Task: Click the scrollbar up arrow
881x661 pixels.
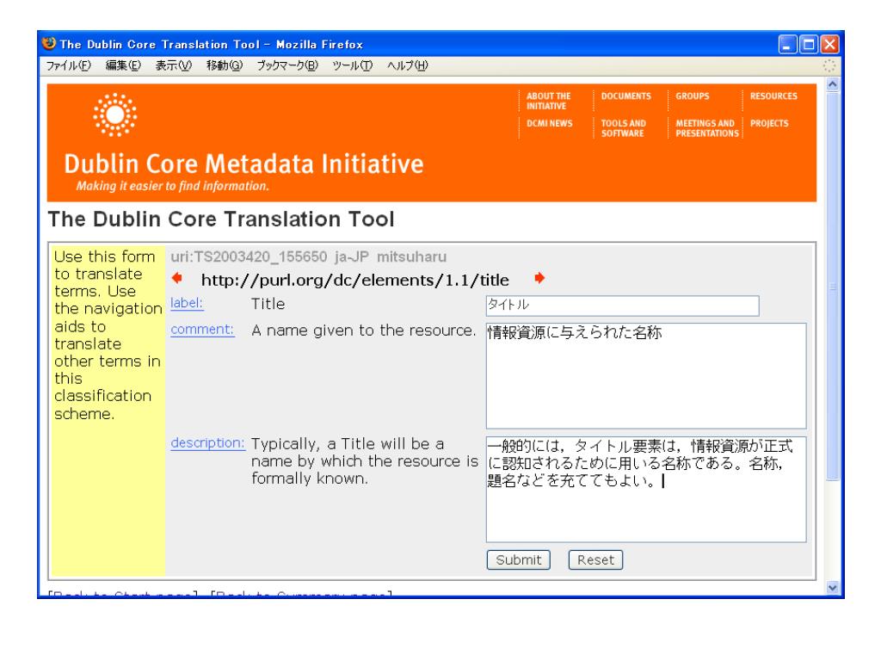Action: 833,84
